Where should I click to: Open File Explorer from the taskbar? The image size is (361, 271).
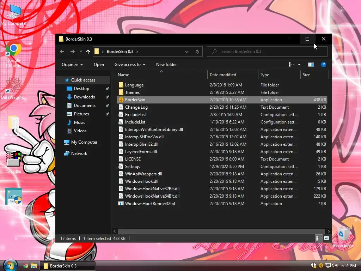(34, 266)
